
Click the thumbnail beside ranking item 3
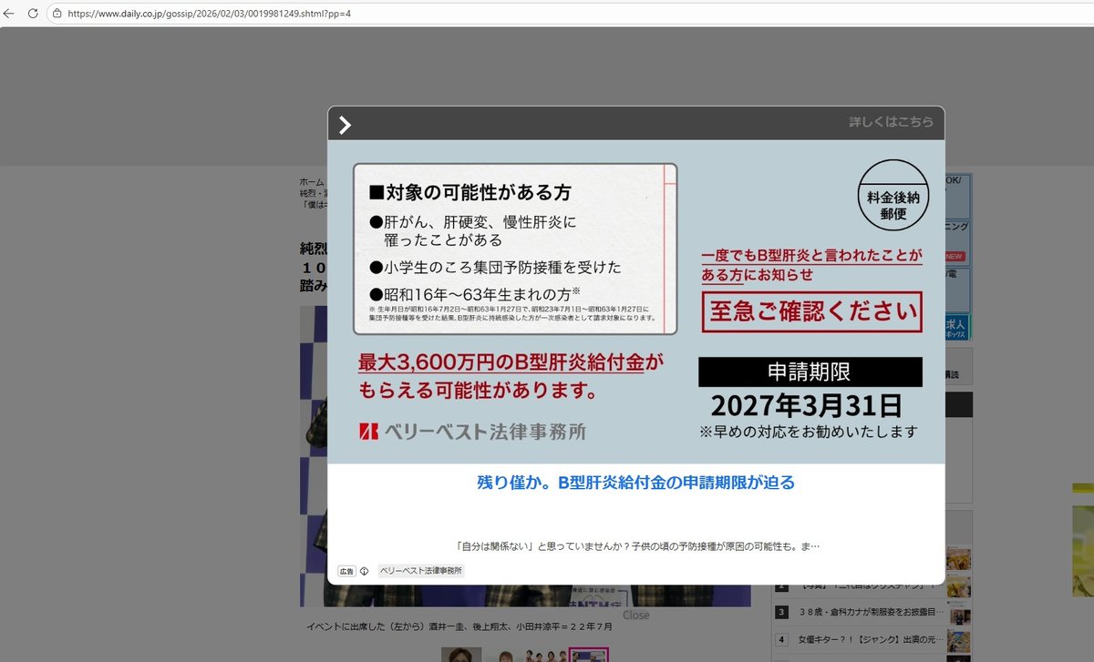point(959,613)
